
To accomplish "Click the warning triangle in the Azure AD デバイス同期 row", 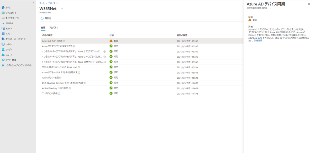I will (x=111, y=41).
